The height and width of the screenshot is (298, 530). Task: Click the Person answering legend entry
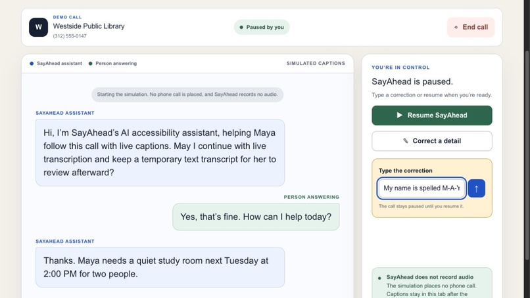pos(112,64)
